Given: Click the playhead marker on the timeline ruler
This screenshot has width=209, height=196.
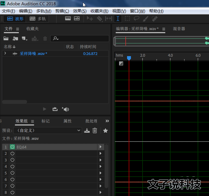Looking at the screenshot, I should [129, 58].
